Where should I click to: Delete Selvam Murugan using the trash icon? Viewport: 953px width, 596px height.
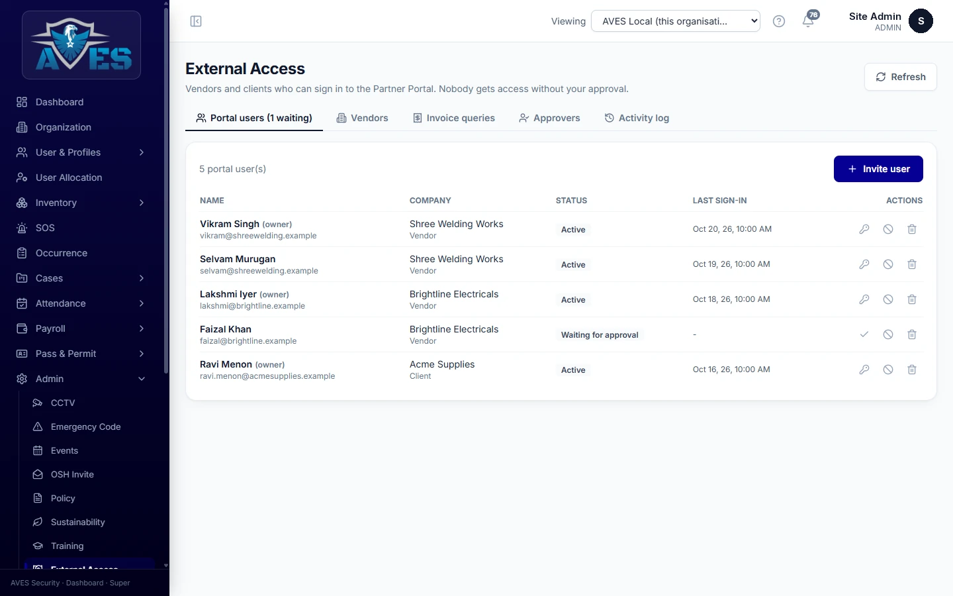[x=912, y=264]
